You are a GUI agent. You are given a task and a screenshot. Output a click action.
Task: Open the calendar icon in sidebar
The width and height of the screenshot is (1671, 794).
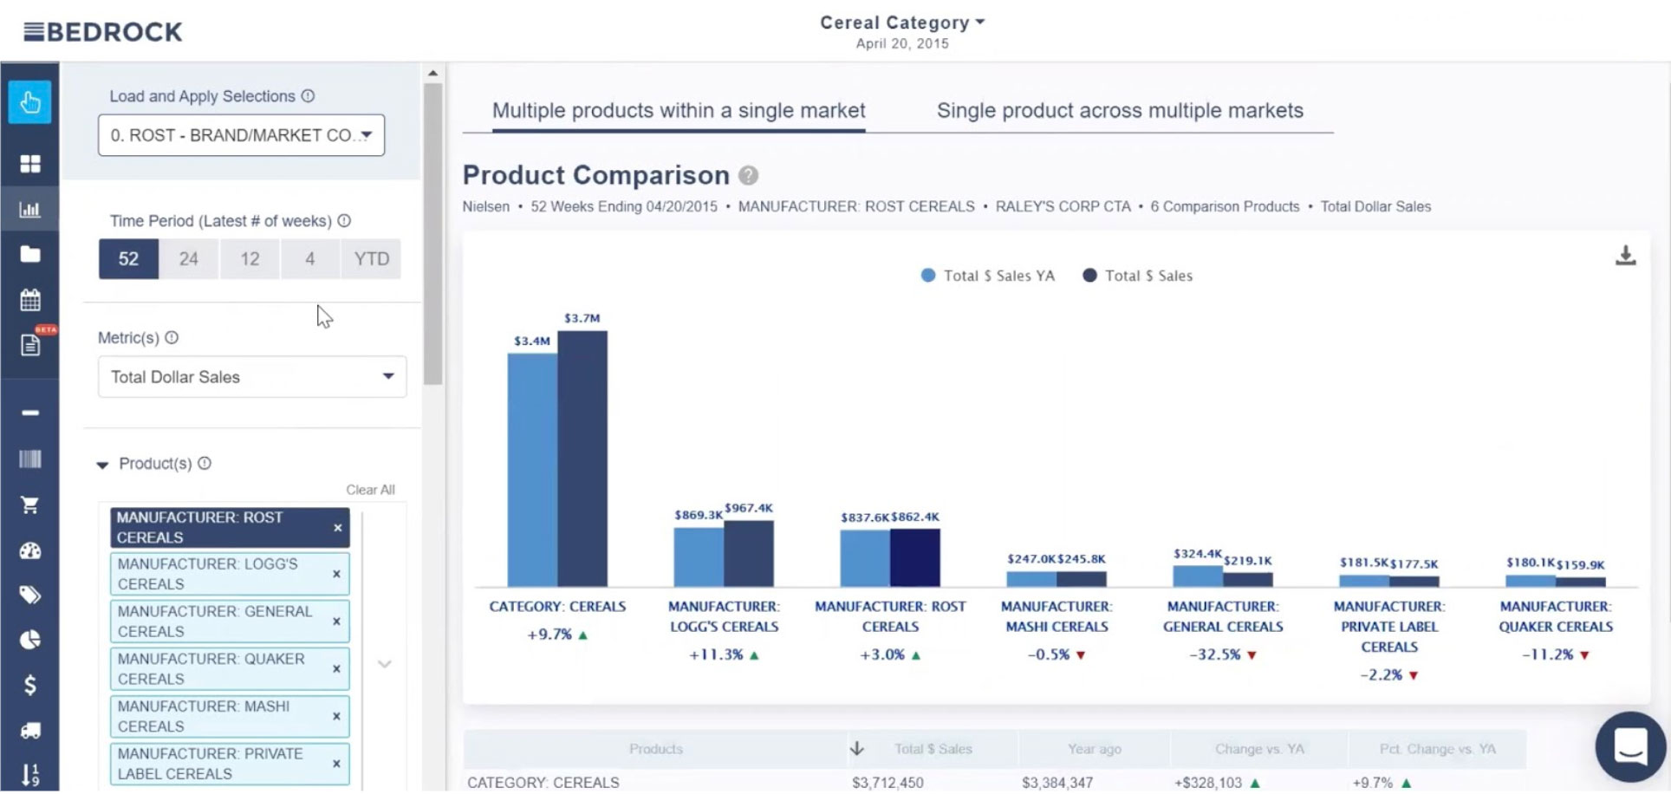click(x=30, y=300)
